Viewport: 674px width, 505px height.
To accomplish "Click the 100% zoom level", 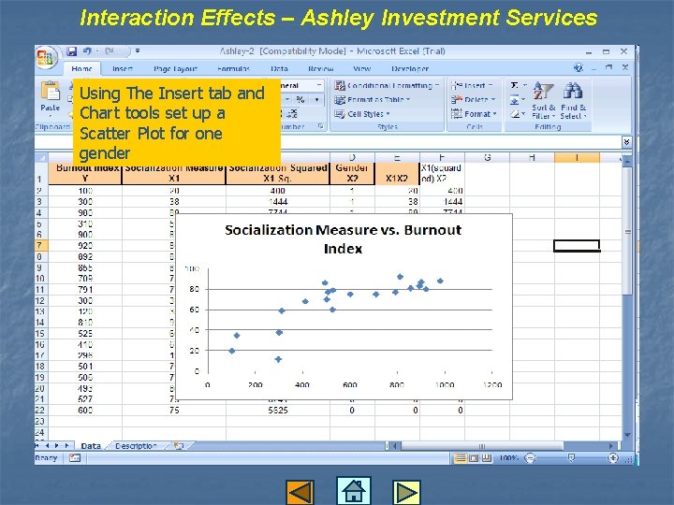I will [509, 458].
